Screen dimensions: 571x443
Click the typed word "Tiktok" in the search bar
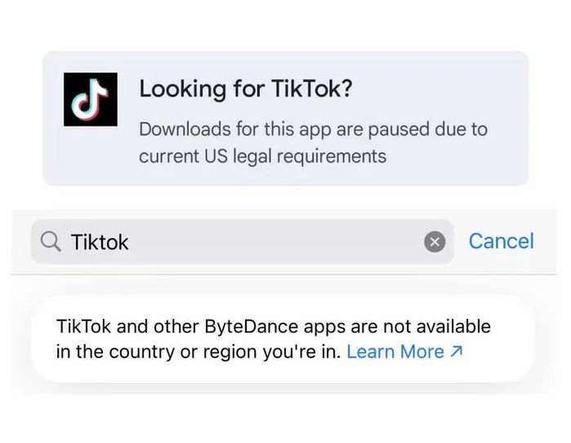click(100, 242)
